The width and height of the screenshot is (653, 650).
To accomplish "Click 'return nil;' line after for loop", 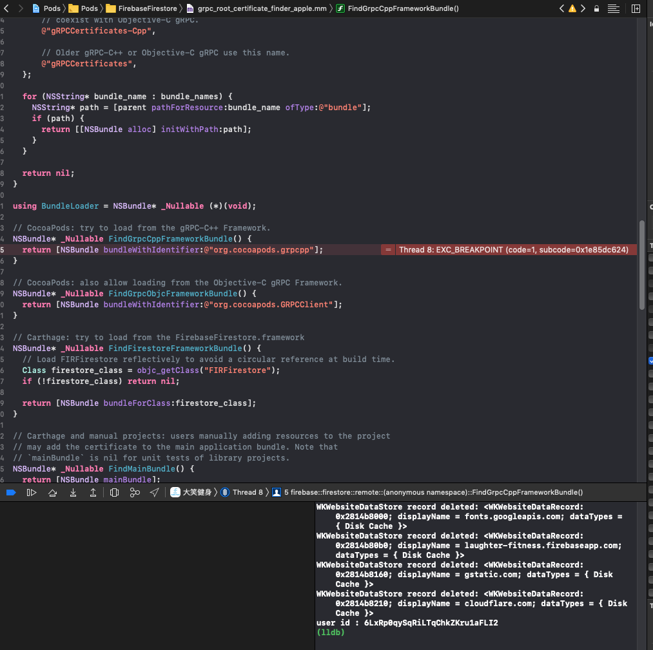I will click(x=48, y=173).
